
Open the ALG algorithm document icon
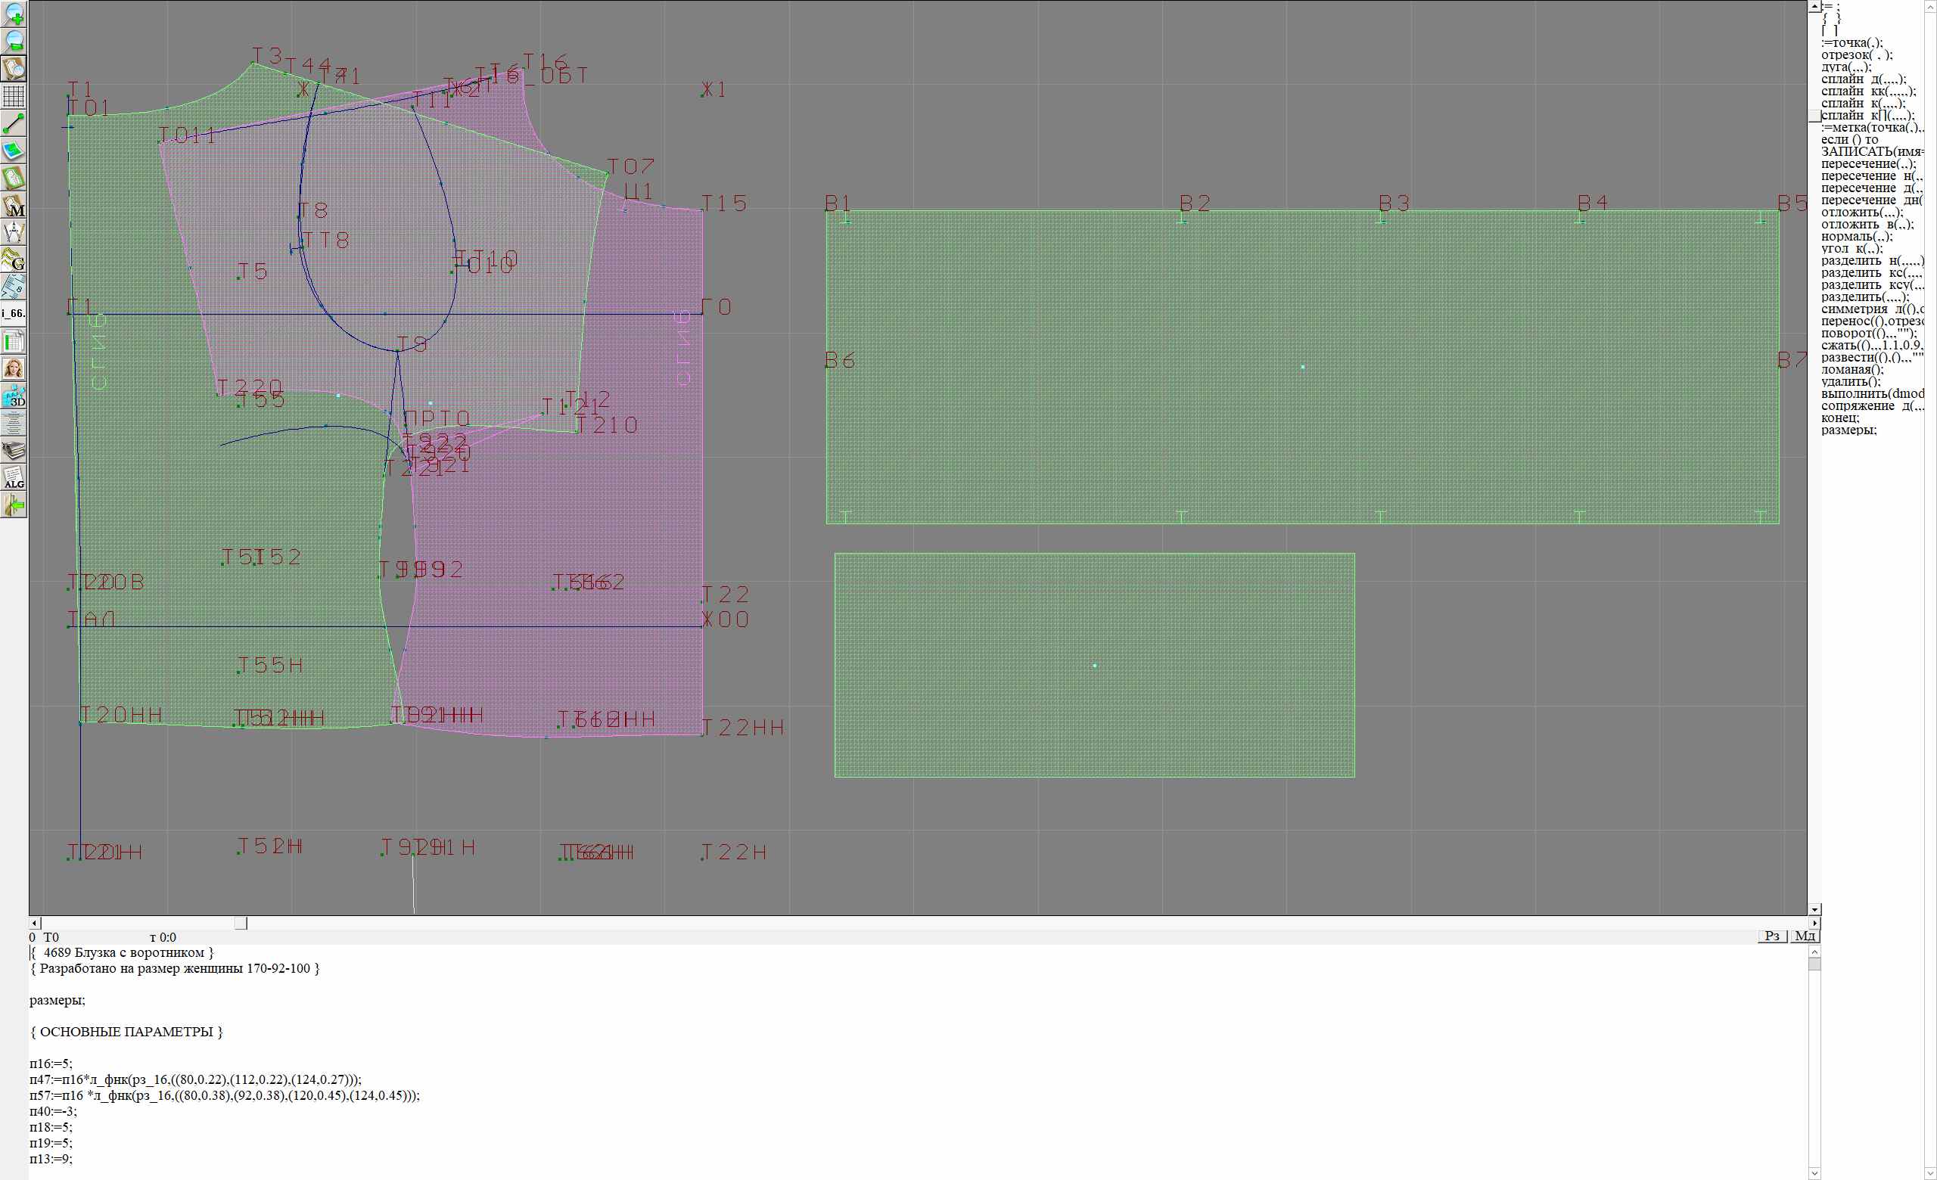[14, 477]
